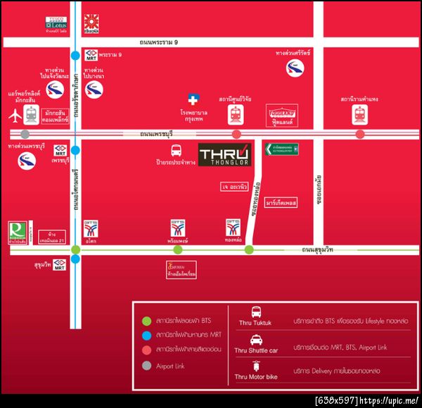422x408 pixels.
Task: Click the BTS logo above ทองหล่อ
Action: 233,228
